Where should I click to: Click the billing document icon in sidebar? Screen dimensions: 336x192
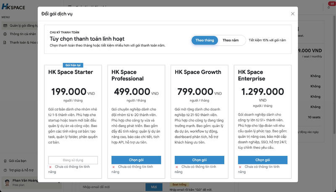pyautogui.click(x=5, y=42)
